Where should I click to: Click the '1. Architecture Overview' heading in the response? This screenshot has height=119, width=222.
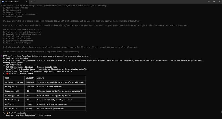(16, 58)
